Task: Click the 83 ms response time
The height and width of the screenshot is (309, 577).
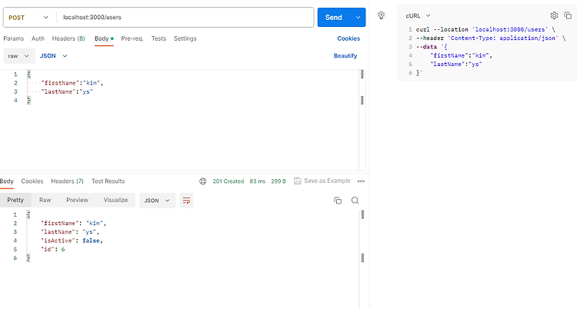Action: [x=257, y=181]
